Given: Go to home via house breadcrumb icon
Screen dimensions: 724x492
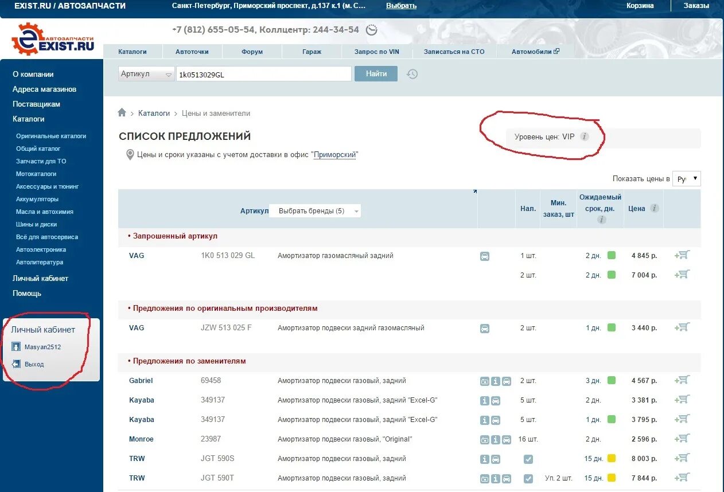Looking at the screenshot, I should tap(122, 113).
